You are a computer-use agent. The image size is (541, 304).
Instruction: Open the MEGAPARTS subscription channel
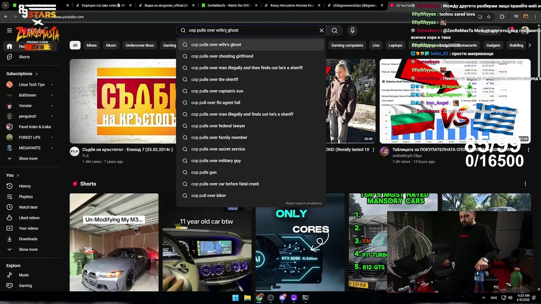[30, 148]
